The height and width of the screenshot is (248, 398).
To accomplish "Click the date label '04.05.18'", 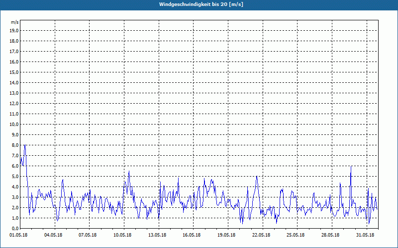I will pyautogui.click(x=53, y=235).
